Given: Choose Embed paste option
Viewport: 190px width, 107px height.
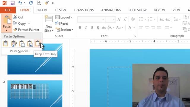Looking at the screenshot, I should point(22,43).
